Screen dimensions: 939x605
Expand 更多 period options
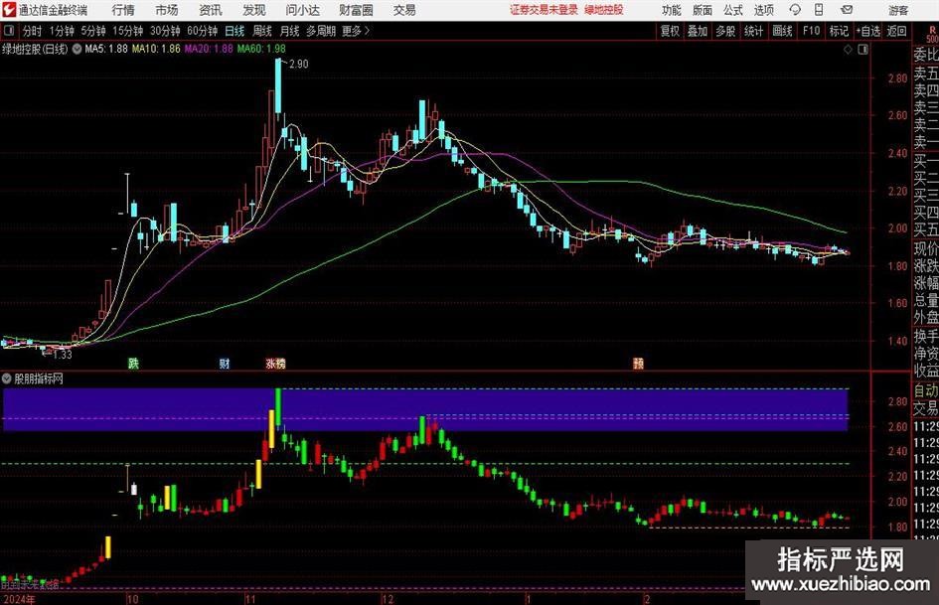point(356,31)
